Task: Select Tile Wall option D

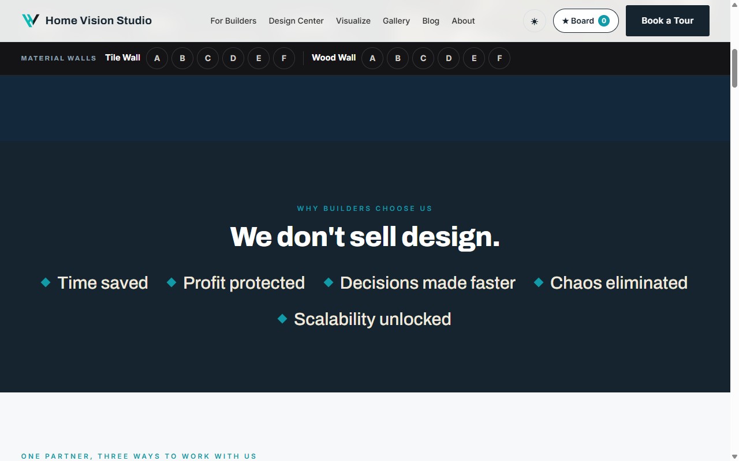Action: pyautogui.click(x=233, y=58)
